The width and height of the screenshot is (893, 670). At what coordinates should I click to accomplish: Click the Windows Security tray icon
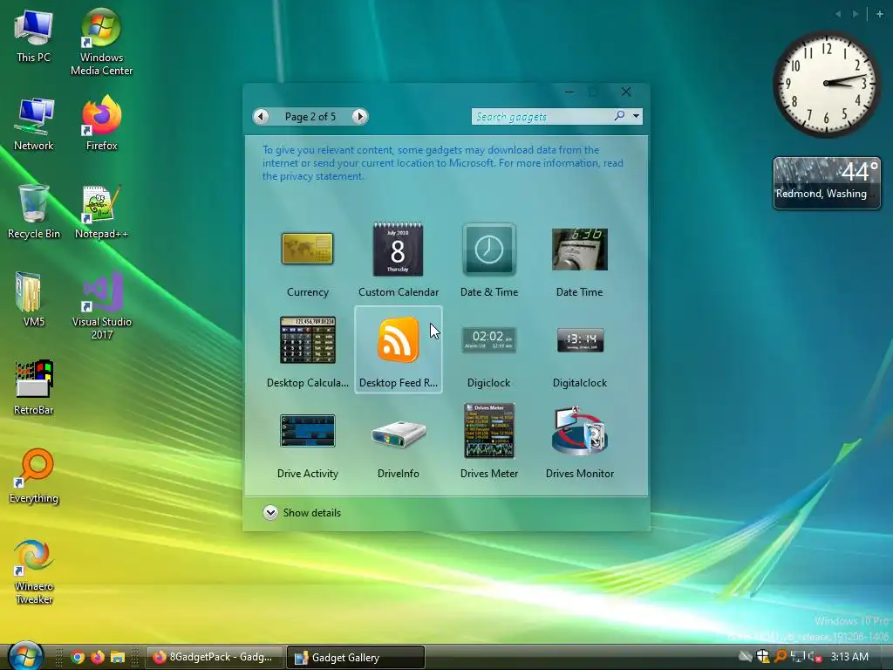(x=762, y=656)
